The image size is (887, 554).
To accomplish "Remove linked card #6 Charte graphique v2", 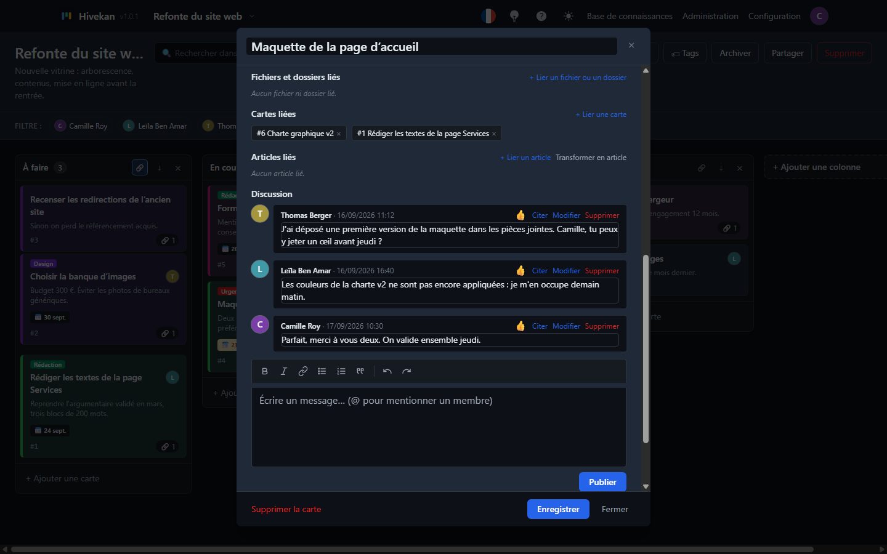I will [339, 134].
